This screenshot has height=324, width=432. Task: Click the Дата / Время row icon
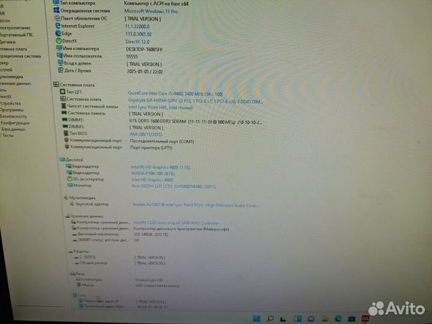[x=61, y=70]
